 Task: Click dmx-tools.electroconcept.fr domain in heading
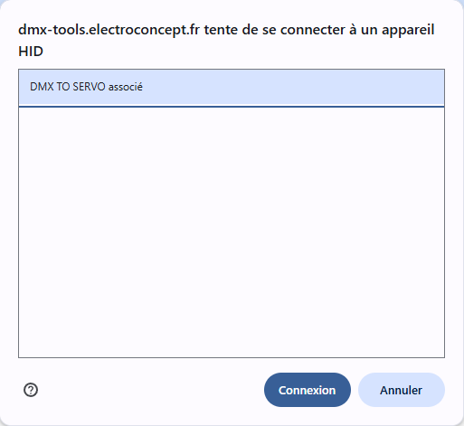(x=109, y=30)
